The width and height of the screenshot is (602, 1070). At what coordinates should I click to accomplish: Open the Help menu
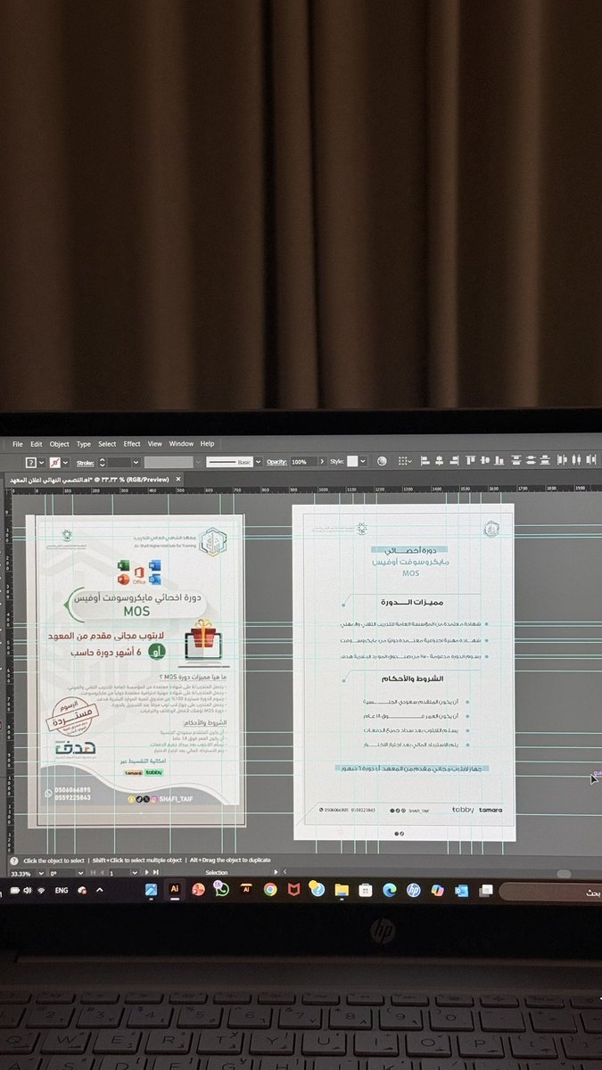[207, 443]
